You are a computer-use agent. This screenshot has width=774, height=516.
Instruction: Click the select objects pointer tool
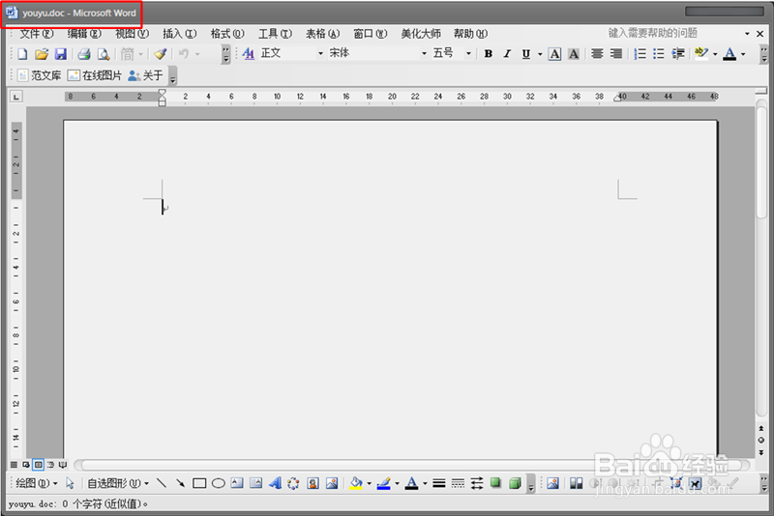click(x=70, y=483)
